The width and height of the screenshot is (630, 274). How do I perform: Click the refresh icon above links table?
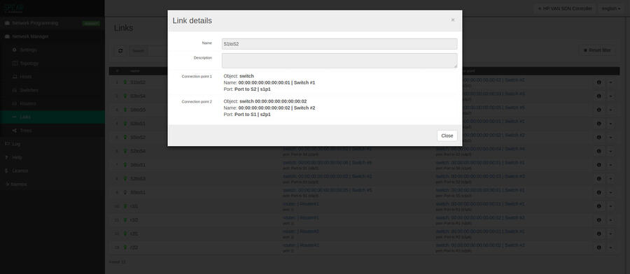click(x=120, y=51)
